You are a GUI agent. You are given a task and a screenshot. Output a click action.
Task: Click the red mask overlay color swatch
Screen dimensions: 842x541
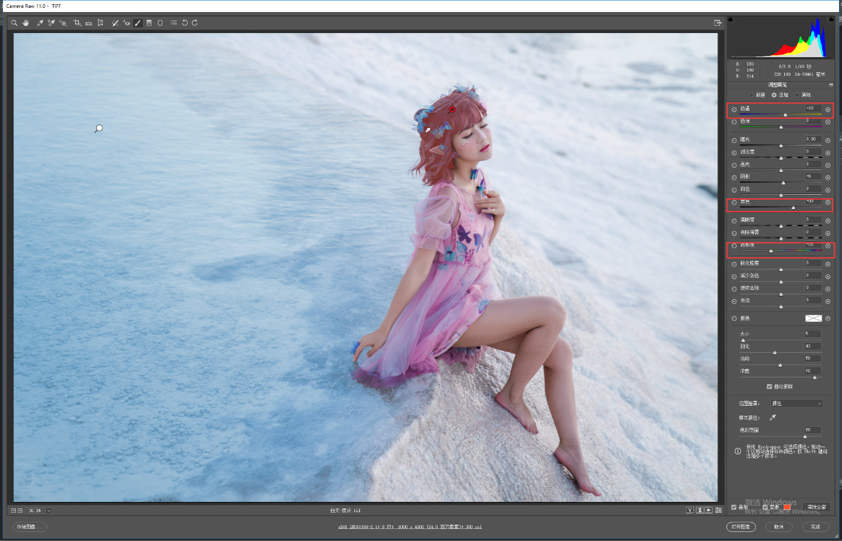tap(787, 507)
